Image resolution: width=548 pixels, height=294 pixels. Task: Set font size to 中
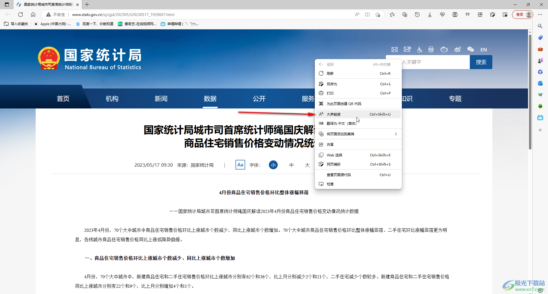pos(291,165)
